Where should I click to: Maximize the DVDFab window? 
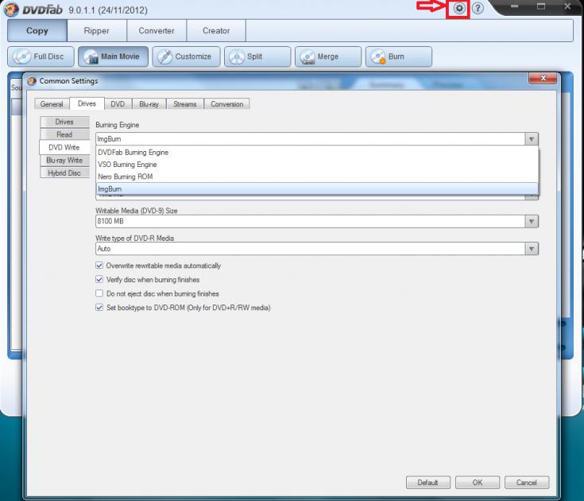[541, 6]
